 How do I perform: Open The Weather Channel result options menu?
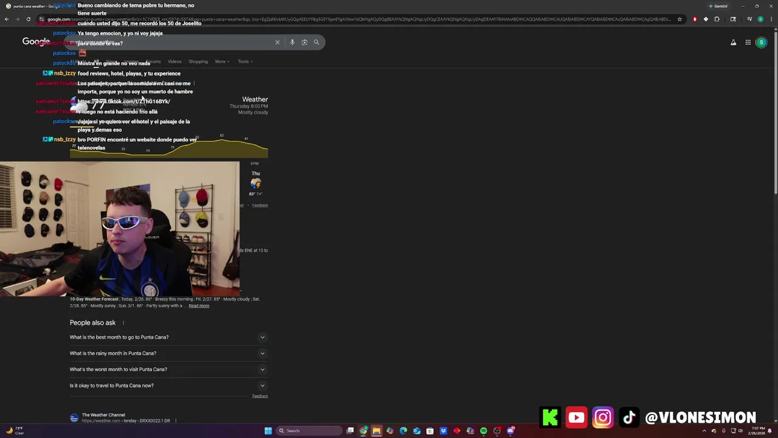(176, 420)
